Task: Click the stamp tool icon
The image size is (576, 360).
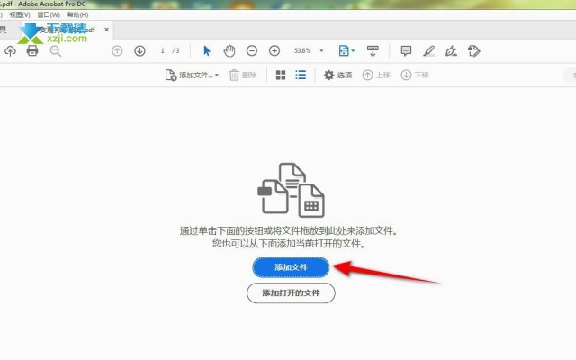Action: coord(474,50)
